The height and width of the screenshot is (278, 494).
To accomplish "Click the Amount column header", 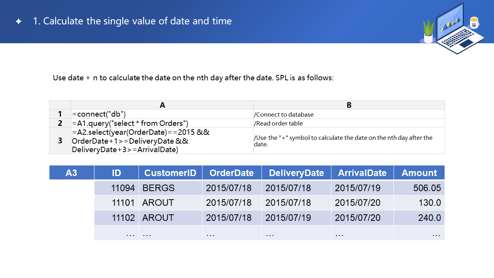I will click(x=419, y=173).
